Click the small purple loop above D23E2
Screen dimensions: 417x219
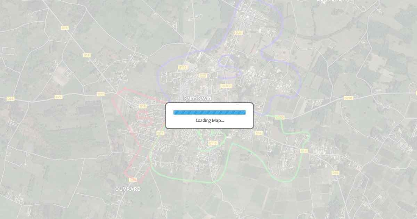coord(229,66)
